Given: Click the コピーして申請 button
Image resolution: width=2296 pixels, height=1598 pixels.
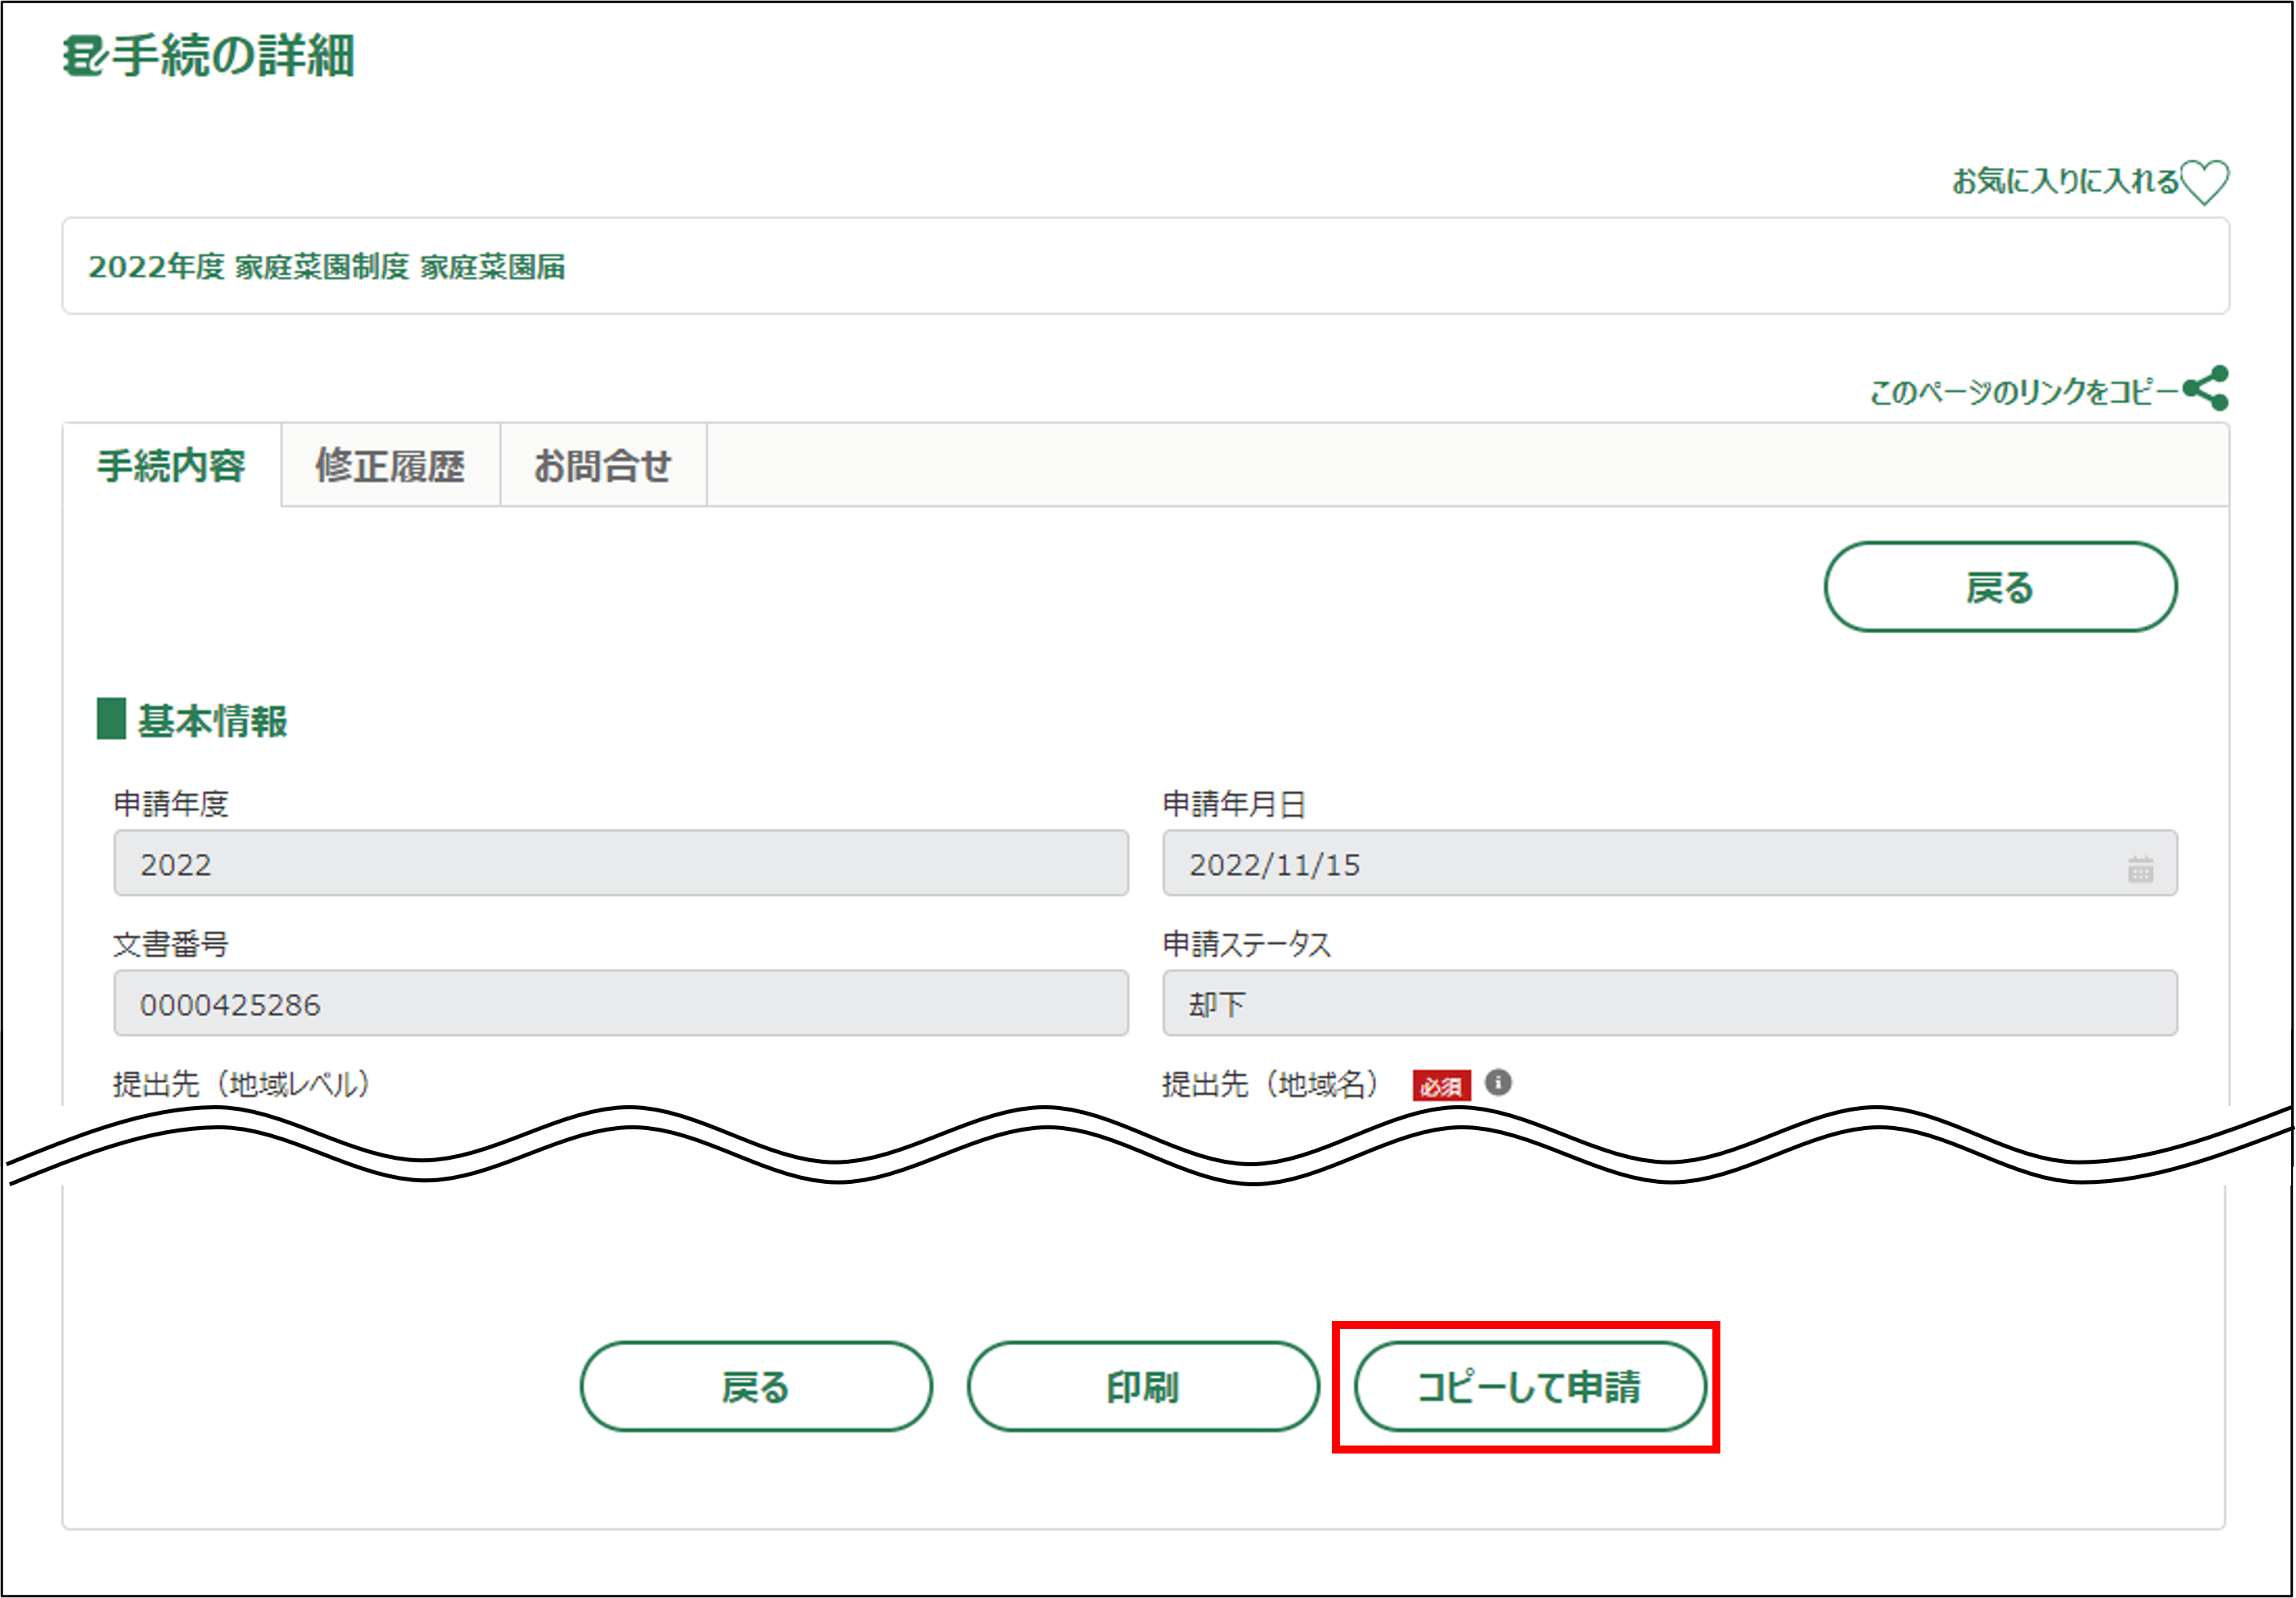Looking at the screenshot, I should pos(1529,1386).
